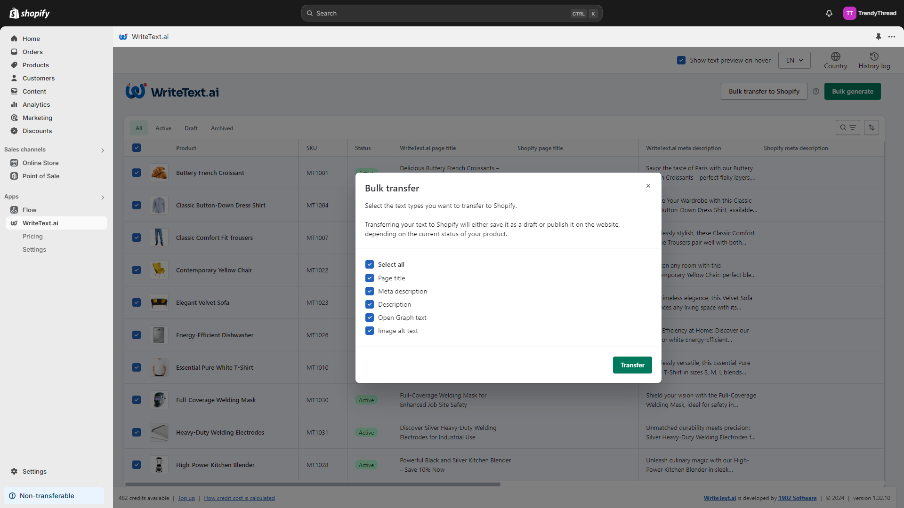Viewport: 904px width, 508px height.
Task: Focus the Shopify search field
Action: point(452,13)
